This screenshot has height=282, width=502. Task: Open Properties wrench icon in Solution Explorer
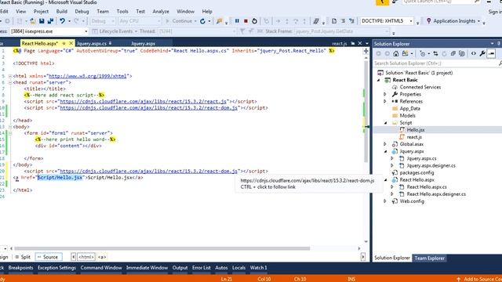pos(482,54)
